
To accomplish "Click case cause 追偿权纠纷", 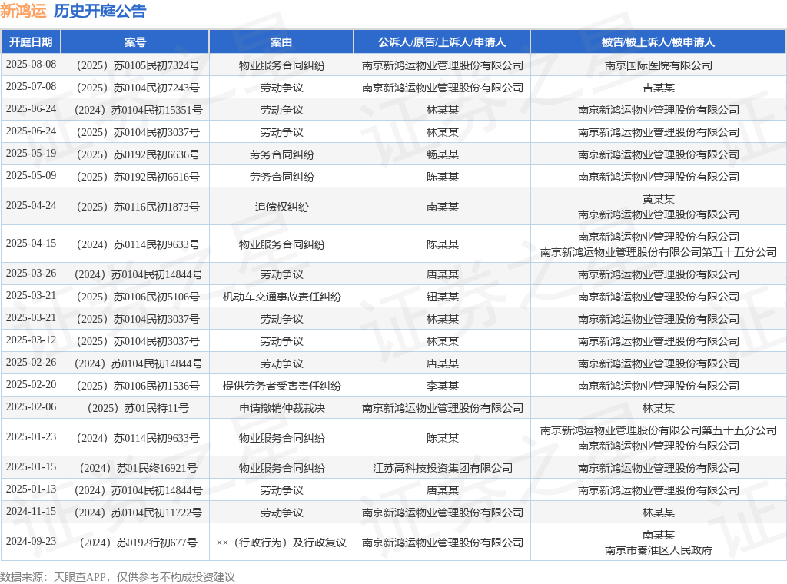I will [x=281, y=207].
